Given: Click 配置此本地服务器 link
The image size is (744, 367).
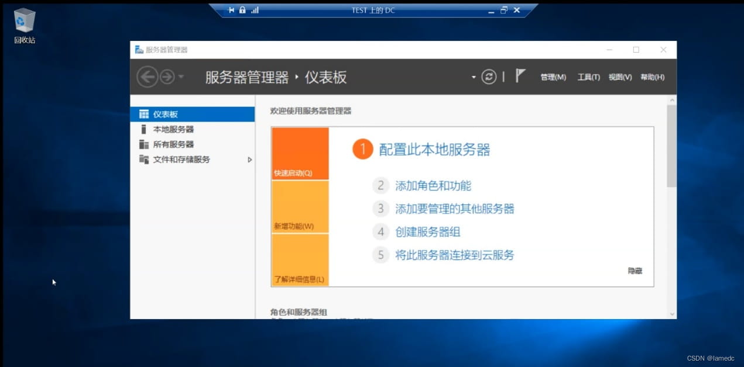Looking at the screenshot, I should [434, 150].
